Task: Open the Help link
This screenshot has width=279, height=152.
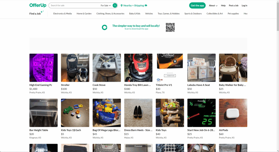Action: point(223,5)
